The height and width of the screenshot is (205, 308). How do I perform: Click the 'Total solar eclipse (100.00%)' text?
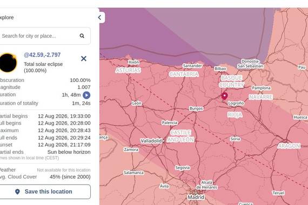pyautogui.click(x=43, y=67)
